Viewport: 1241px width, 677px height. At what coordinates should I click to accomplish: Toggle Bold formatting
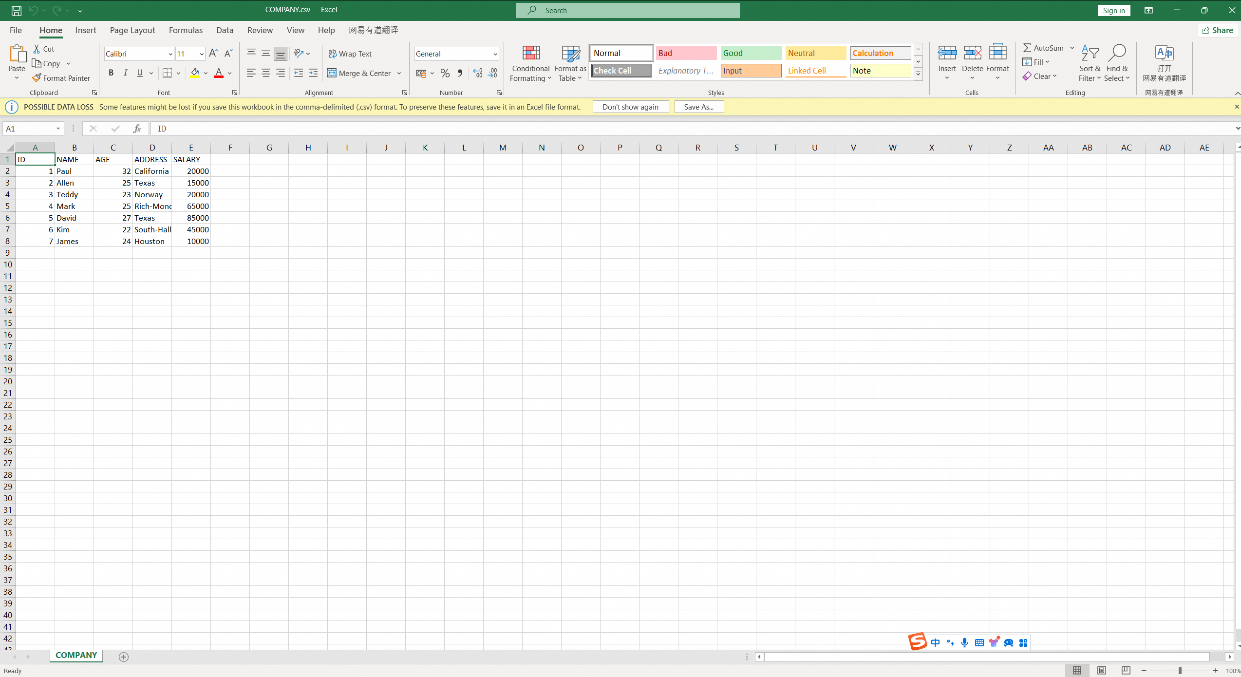pos(111,73)
